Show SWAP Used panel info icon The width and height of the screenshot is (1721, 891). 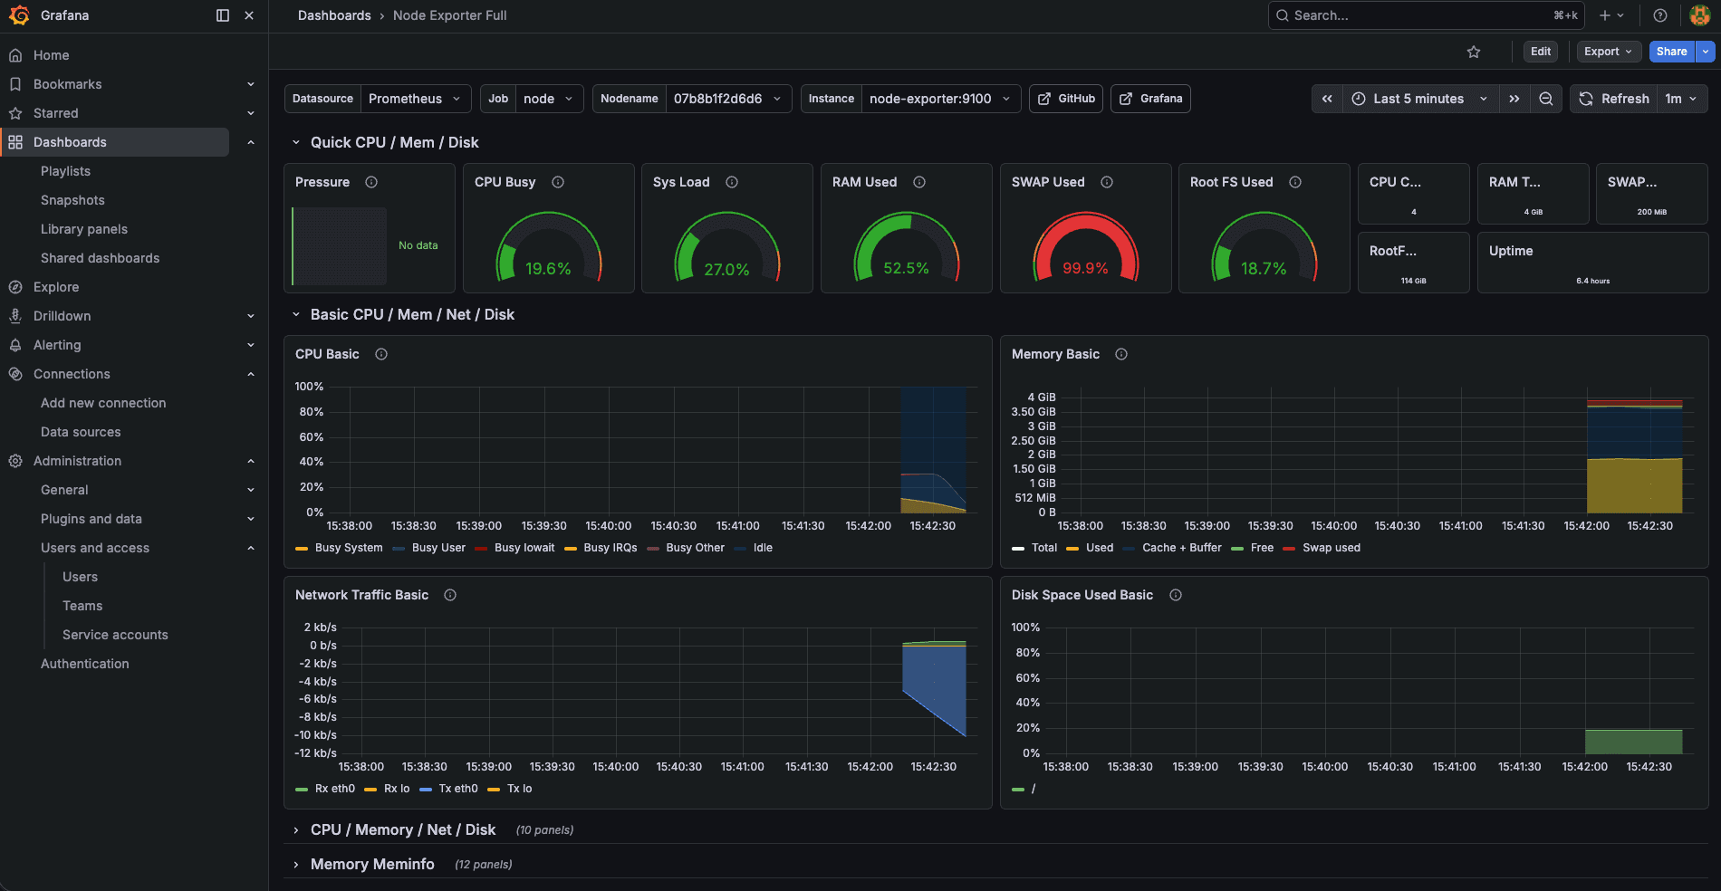pos(1107,182)
